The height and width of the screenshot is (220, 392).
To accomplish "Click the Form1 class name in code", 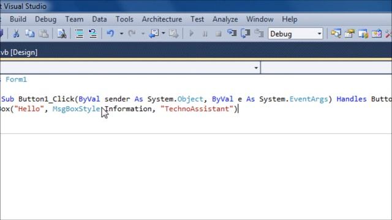I will [x=17, y=79].
